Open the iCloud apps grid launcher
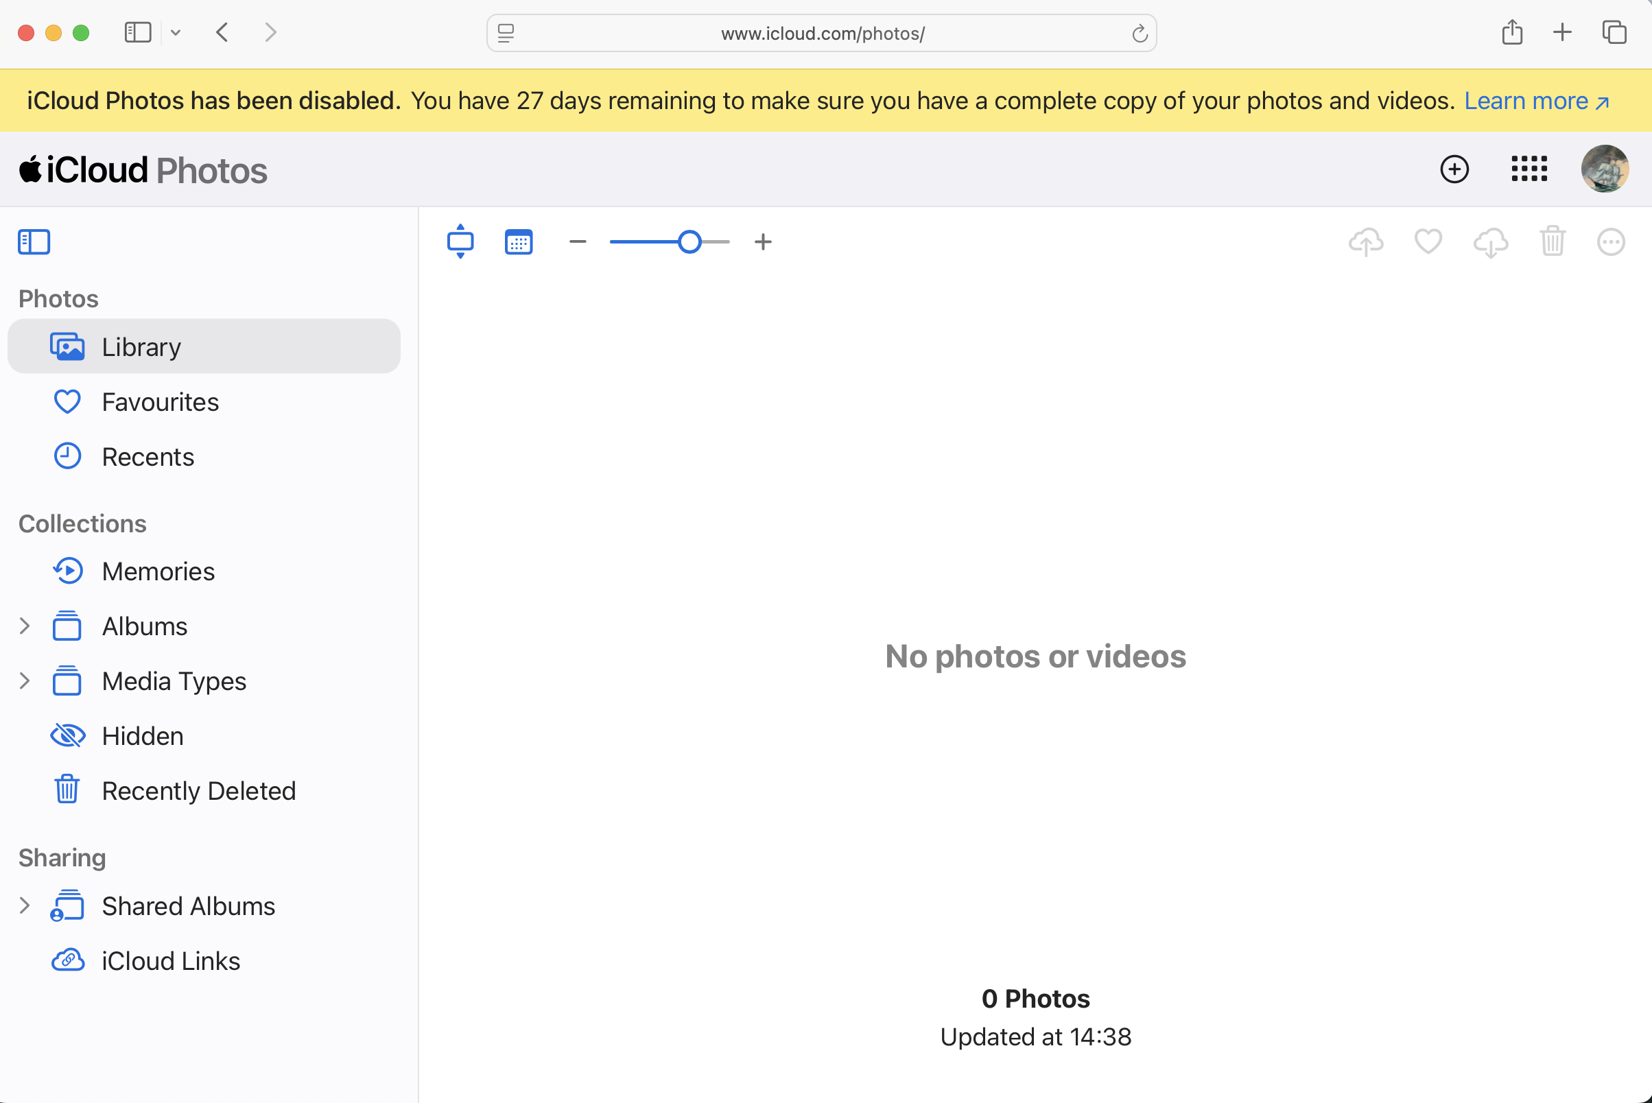 tap(1529, 169)
